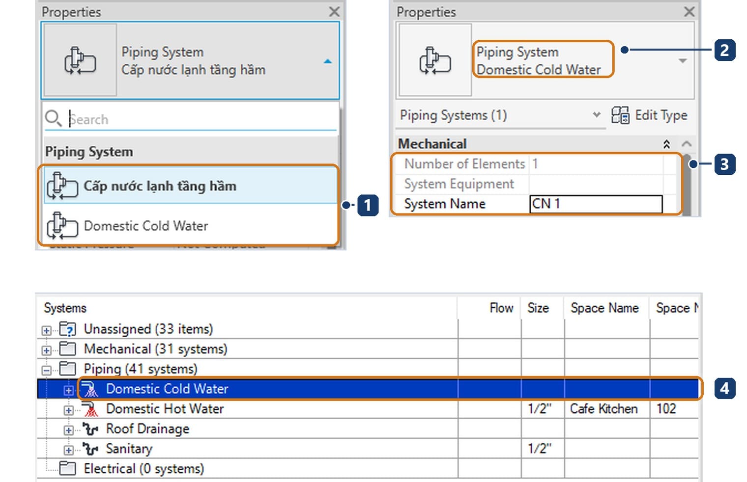Click the magnifier search icon
The width and height of the screenshot is (747, 482).
pos(53,119)
